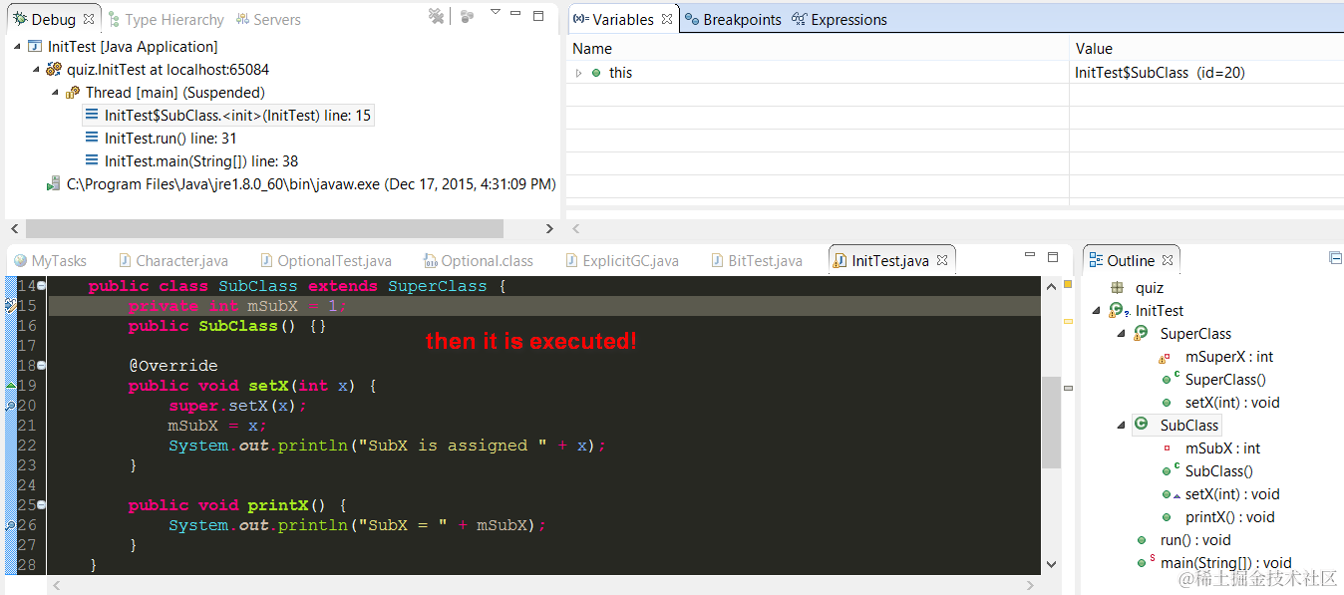The width and height of the screenshot is (1344, 595).
Task: Select stack frame InitTest.run() line 31
Action: coord(162,139)
